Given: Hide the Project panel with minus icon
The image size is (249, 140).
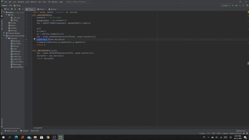Looking at the screenshot, I should coord(23,9).
